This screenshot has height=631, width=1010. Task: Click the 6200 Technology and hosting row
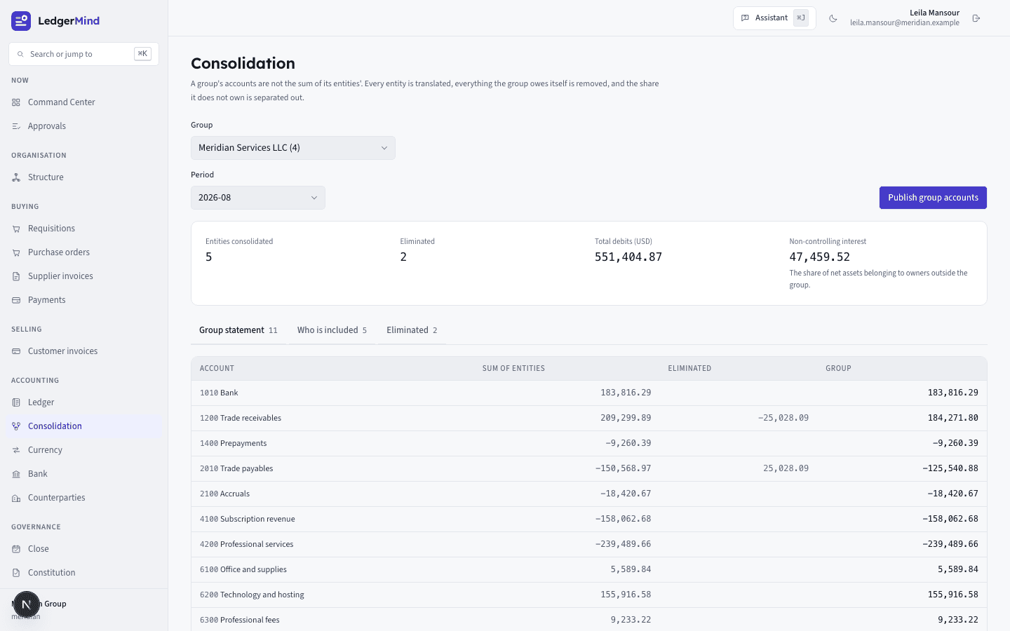tap(589, 595)
